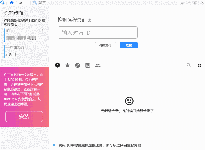Open the three-dot menu beside ID
Screen dimensions: 205x150
pos(43,31)
